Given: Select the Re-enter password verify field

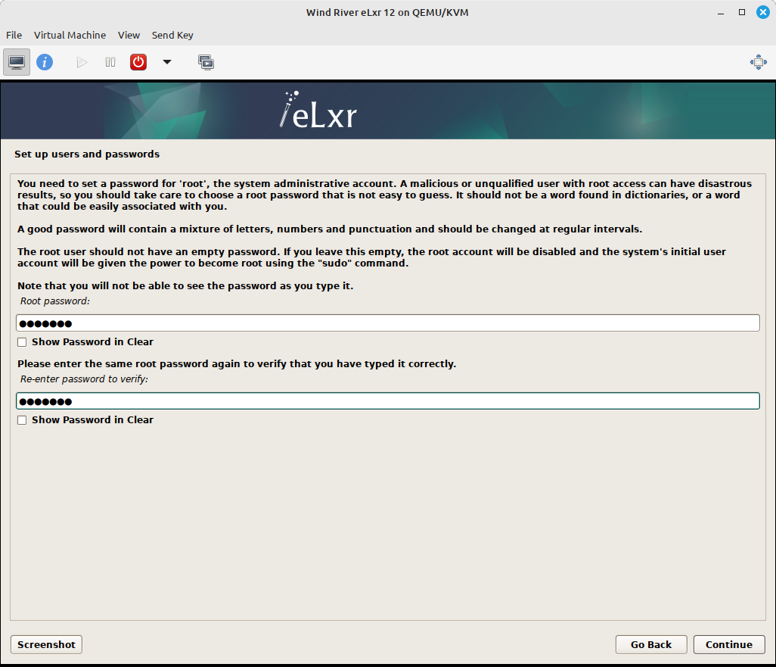Looking at the screenshot, I should pos(387,401).
